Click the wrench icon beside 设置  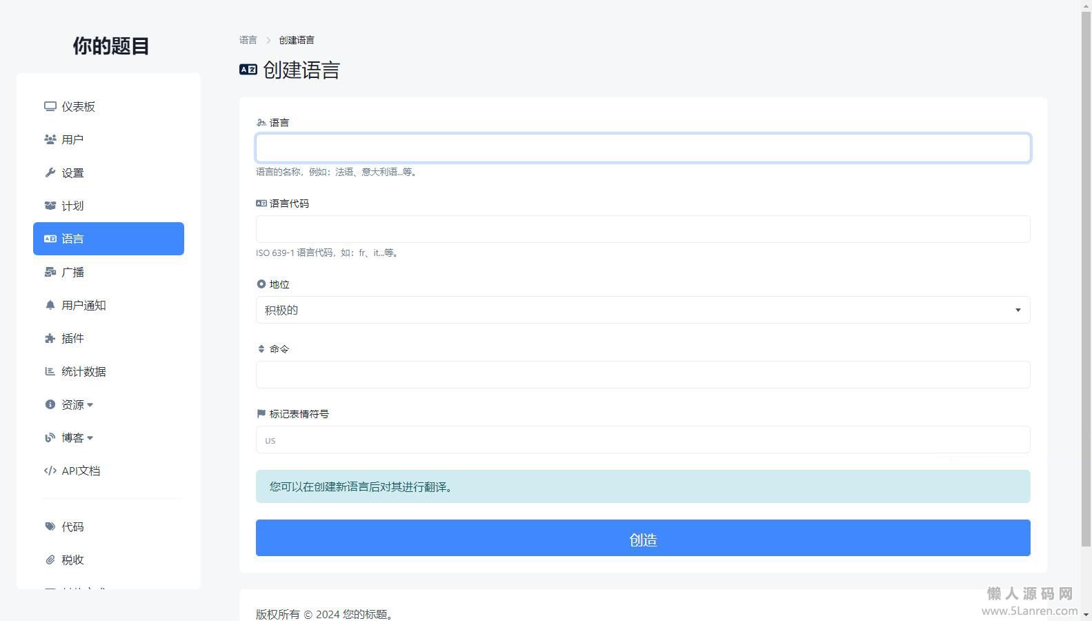(x=50, y=172)
